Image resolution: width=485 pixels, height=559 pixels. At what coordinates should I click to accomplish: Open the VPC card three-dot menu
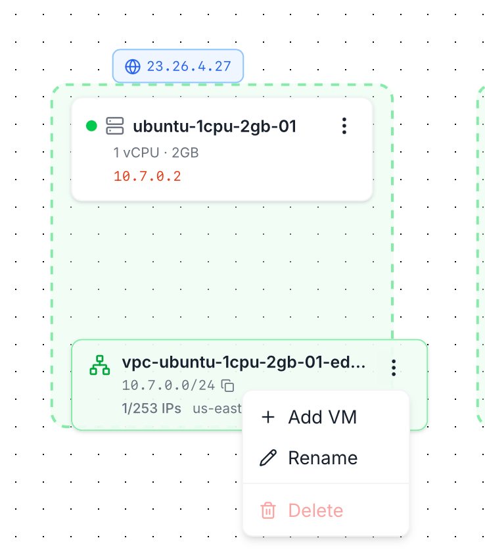pos(394,368)
